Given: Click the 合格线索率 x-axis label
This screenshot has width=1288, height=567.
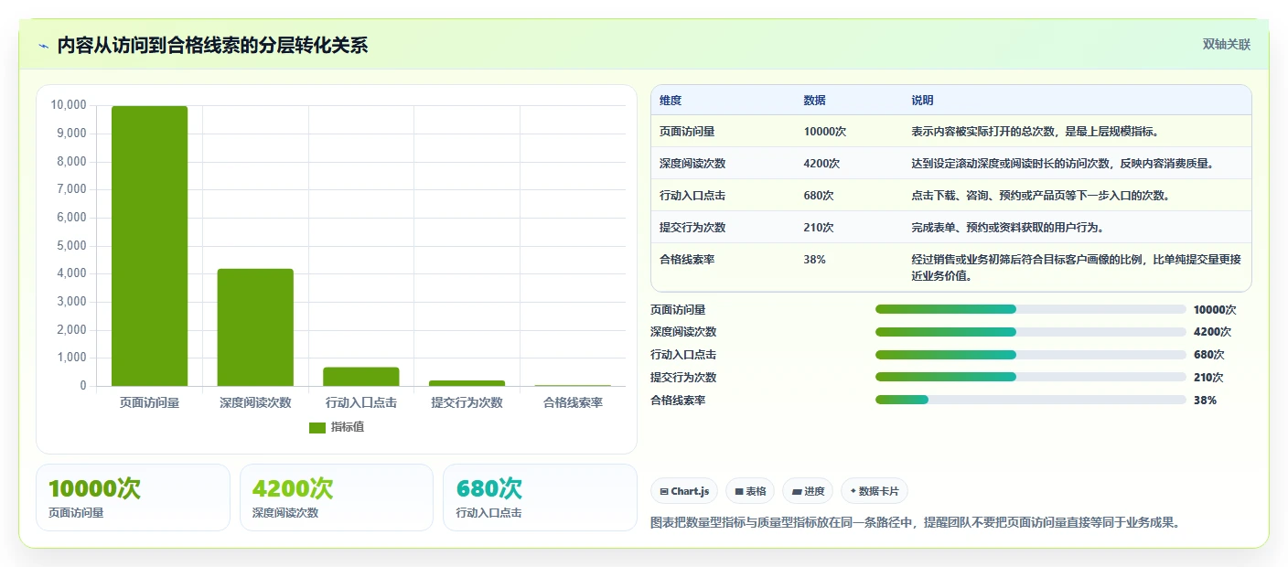Looking at the screenshot, I should coord(573,402).
